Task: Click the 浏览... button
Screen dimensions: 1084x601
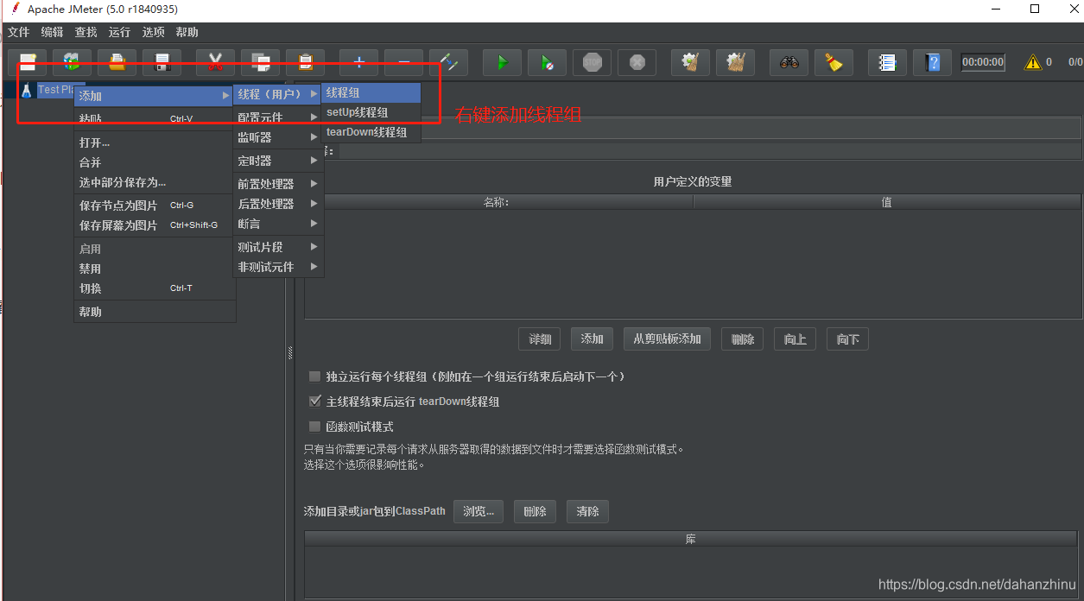Action: coord(479,511)
